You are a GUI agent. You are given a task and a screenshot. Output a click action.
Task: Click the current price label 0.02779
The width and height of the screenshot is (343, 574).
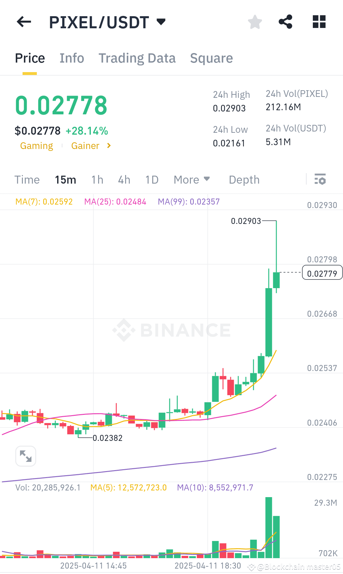pos(322,273)
